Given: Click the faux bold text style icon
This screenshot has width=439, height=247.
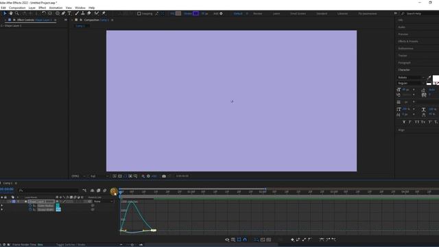Looking at the screenshot, I should pos(404,122).
